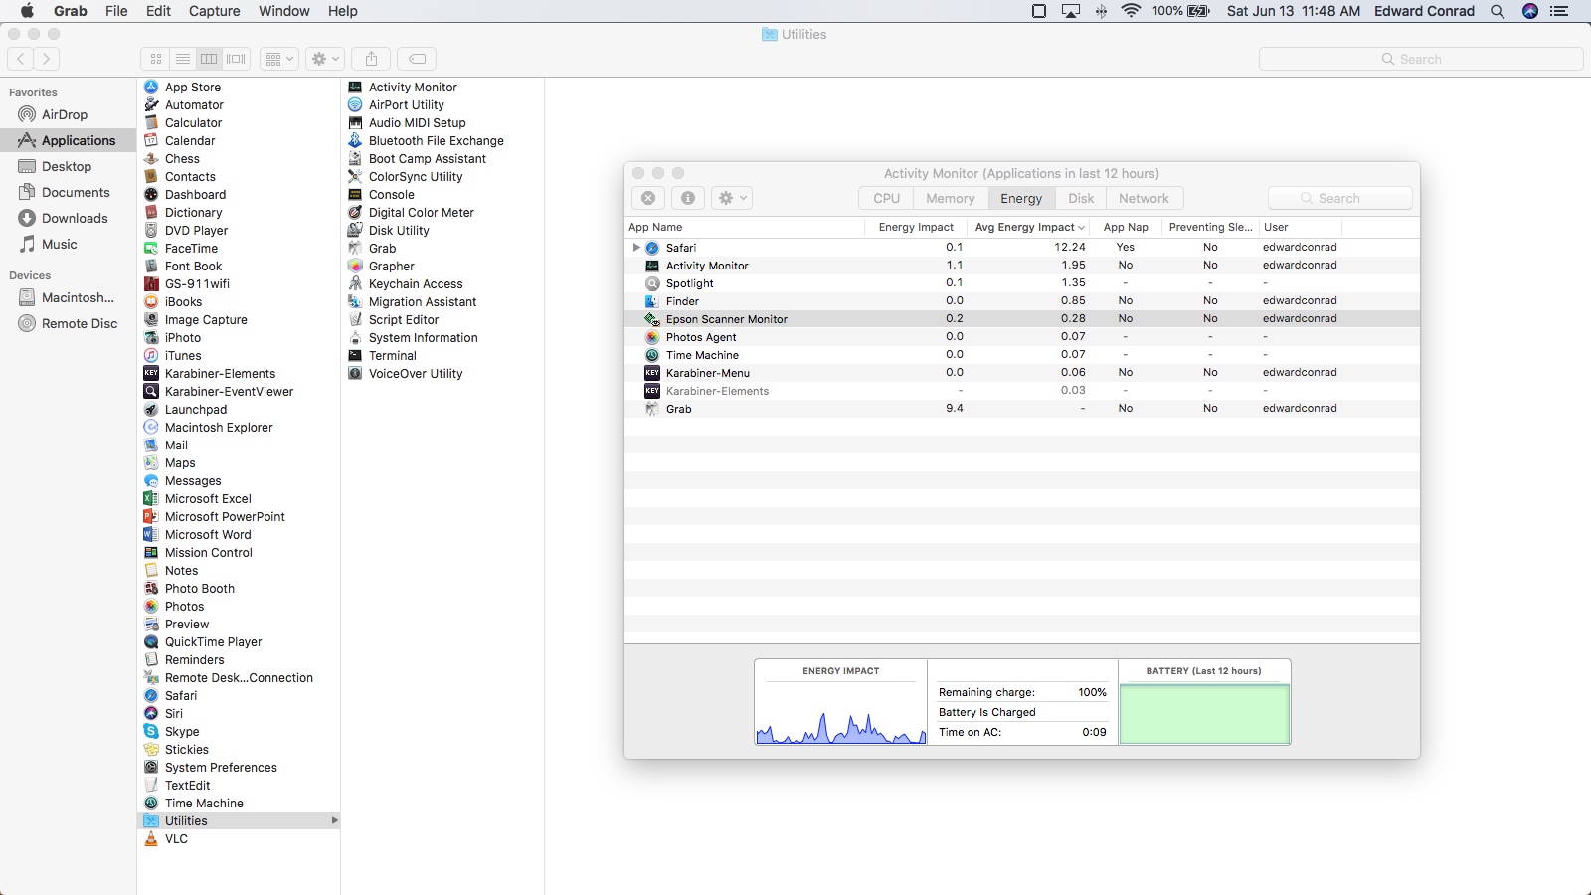The image size is (1591, 895).
Task: Open Notification Center from menu bar
Action: click(x=1559, y=11)
